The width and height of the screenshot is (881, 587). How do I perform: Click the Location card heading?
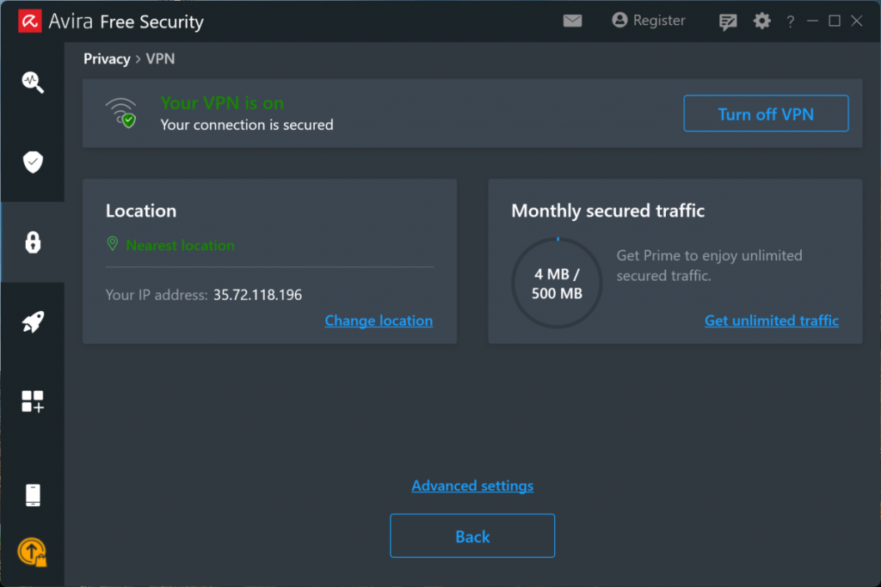click(141, 211)
